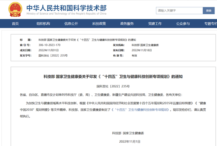Select the 发文机构 value 科技部 国家卫生健康委
This screenshot has width=217, height=146.
(x=145, y=45)
